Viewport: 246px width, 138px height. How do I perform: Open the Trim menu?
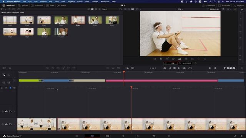click(x=36, y=2)
